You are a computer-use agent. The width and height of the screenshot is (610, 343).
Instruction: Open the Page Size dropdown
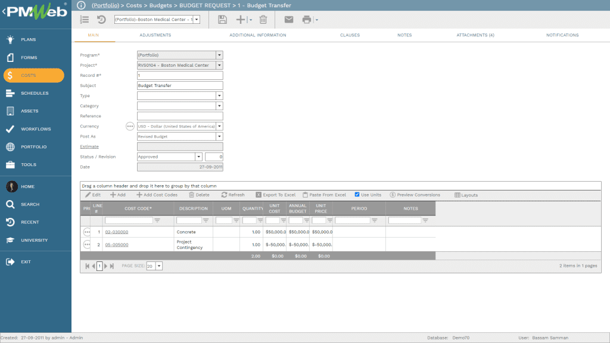(158, 266)
